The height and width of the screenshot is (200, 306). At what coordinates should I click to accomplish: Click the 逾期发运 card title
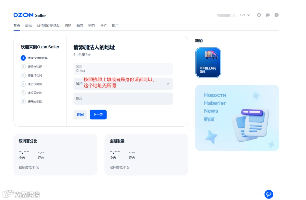coord(117,141)
